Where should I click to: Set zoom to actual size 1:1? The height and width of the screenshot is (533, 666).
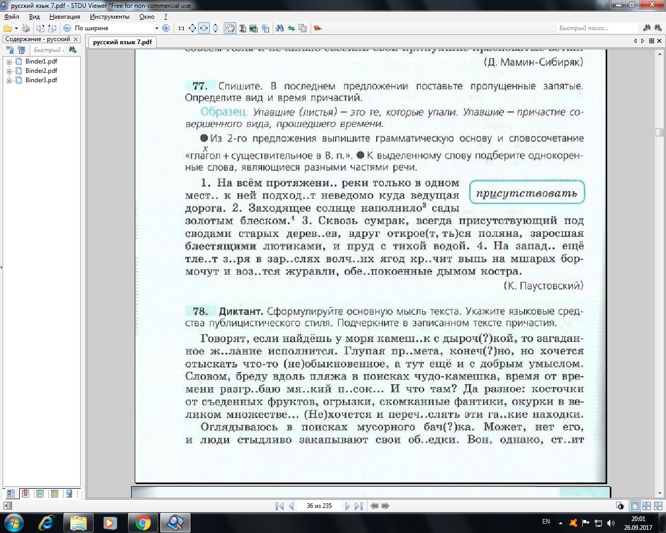point(181,28)
